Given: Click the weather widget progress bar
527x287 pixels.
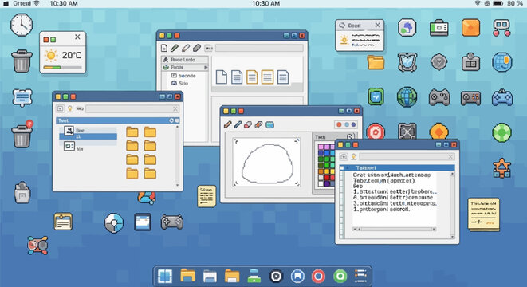Looking at the screenshot, I should coord(62,68).
